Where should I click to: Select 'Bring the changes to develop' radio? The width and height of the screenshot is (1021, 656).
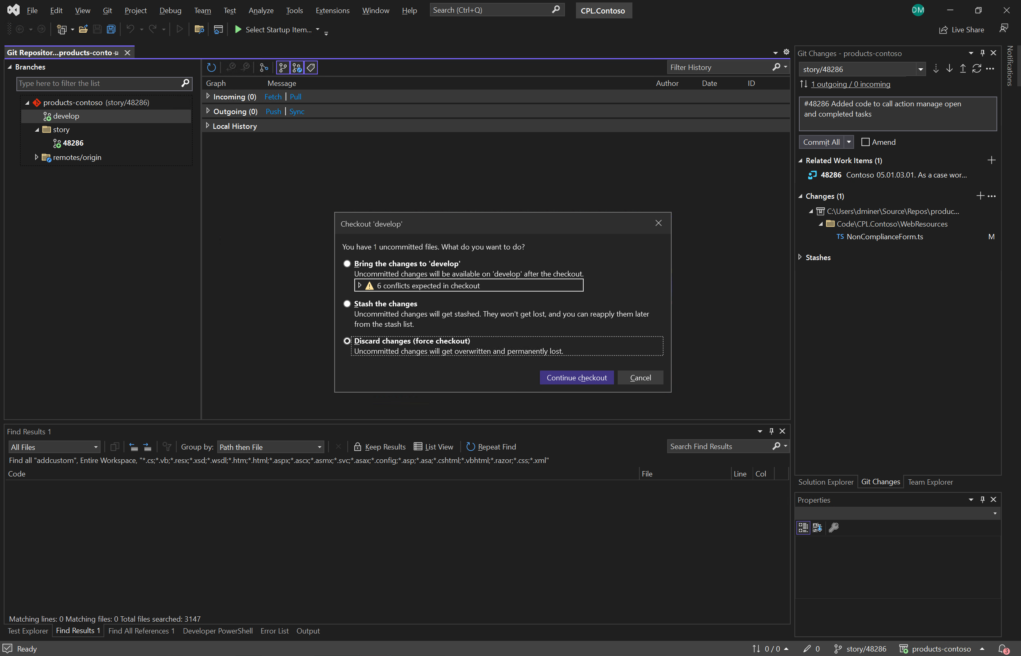pyautogui.click(x=347, y=264)
